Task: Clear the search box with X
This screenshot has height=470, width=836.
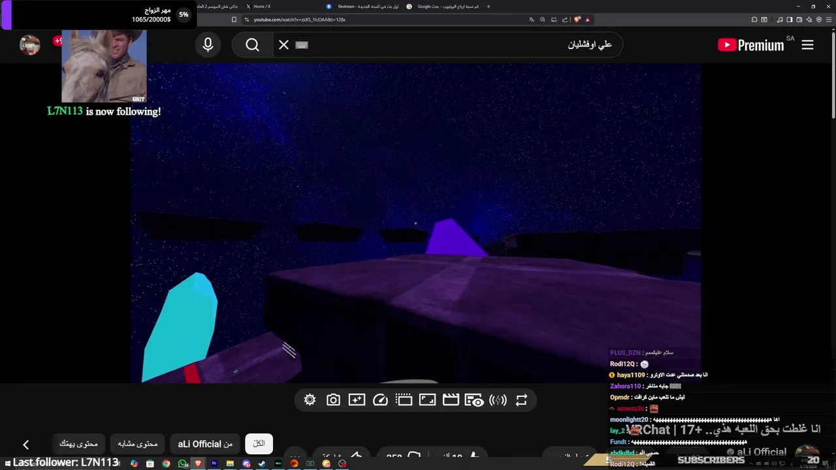Action: click(x=283, y=45)
